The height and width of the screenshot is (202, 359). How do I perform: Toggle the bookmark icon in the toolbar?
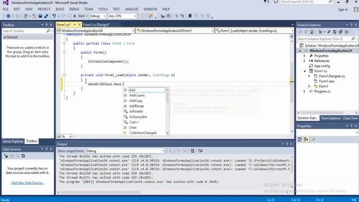[190, 16]
